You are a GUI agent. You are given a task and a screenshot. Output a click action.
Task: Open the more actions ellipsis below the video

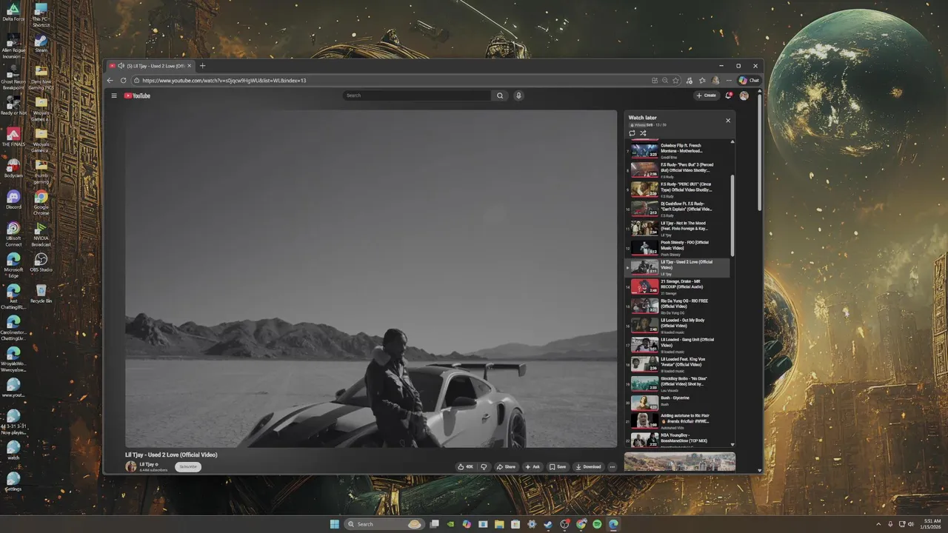(612, 467)
